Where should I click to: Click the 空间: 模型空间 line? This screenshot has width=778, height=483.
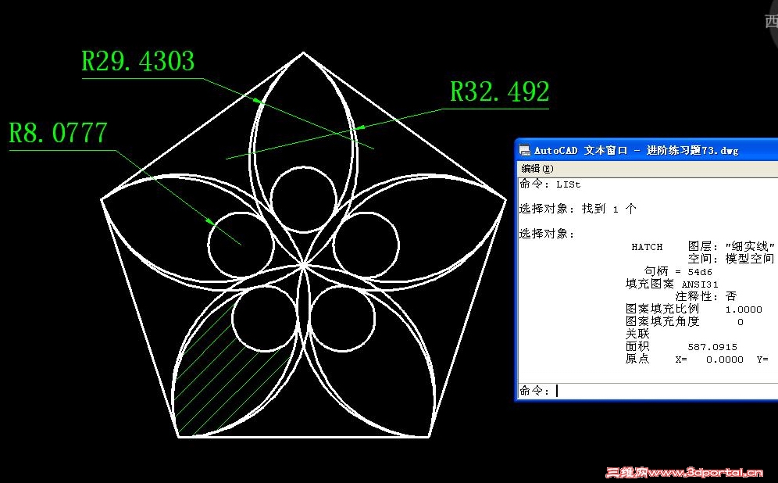[731, 259]
